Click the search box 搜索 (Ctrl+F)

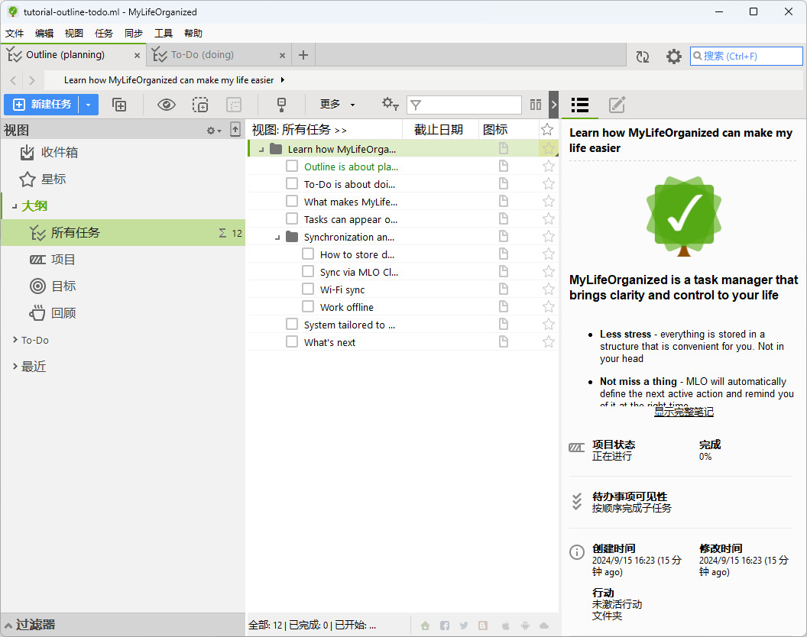[746, 56]
